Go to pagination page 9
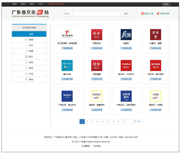 tap(124, 121)
